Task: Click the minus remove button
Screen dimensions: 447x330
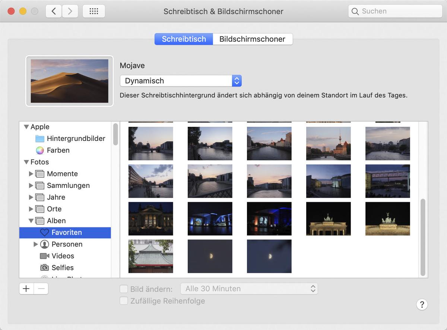Action: (41, 289)
